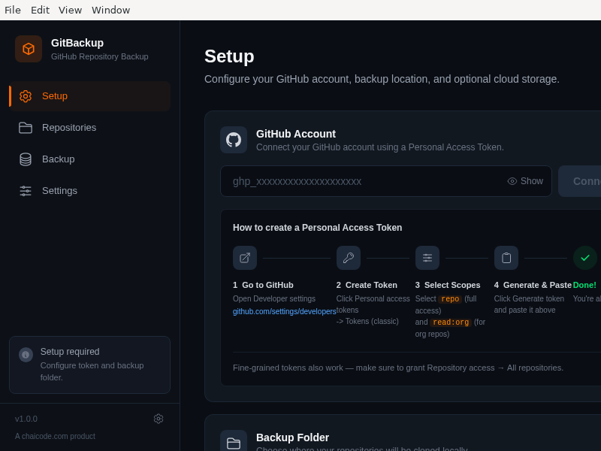The width and height of the screenshot is (601, 451).
Task: Go to the Repositories page
Action: coord(90,128)
